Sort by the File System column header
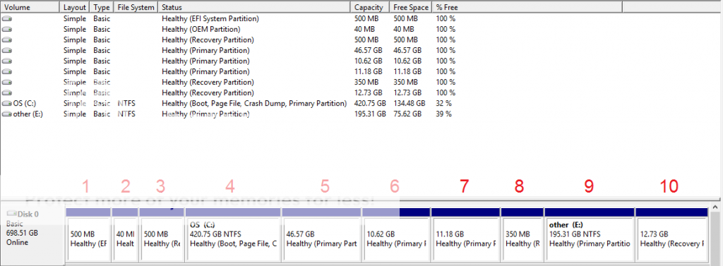The height and width of the screenshot is (266, 723). [136, 7]
